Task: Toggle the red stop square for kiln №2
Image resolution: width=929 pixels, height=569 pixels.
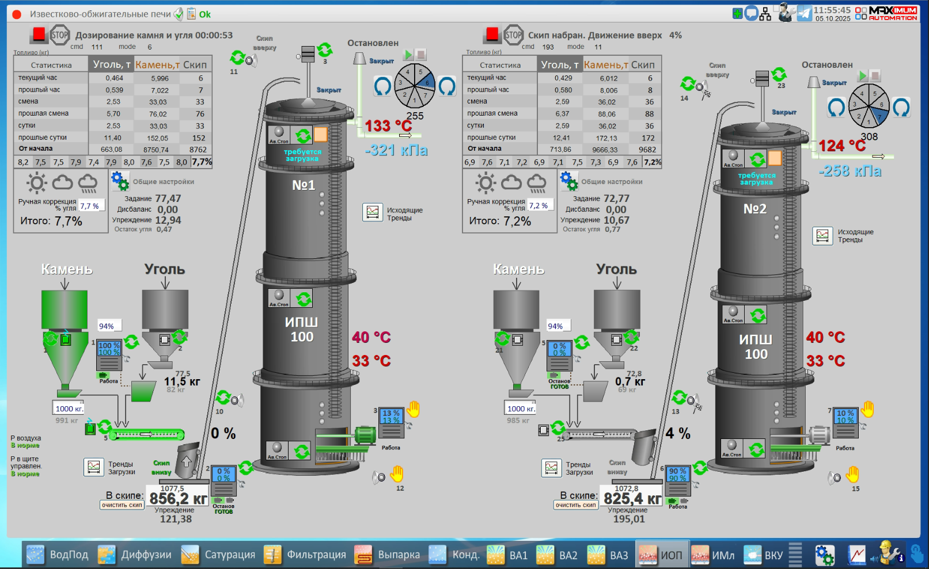Action: click(x=492, y=35)
